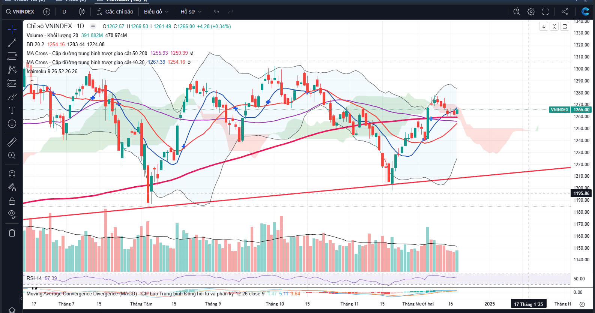This screenshot has width=595, height=313.
Task: Select the MA Cross 10 20 legend
Action: pyautogui.click(x=85, y=62)
